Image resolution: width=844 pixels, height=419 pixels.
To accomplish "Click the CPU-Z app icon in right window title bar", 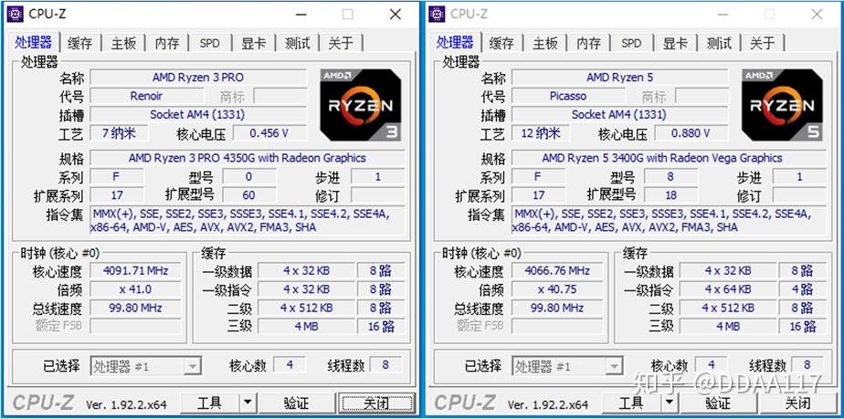I will click(437, 15).
